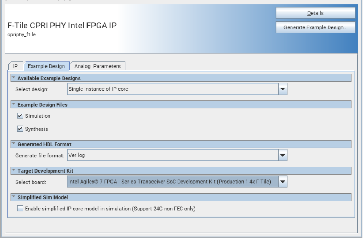
Task: Click Generate Example Design button
Action: click(315, 28)
